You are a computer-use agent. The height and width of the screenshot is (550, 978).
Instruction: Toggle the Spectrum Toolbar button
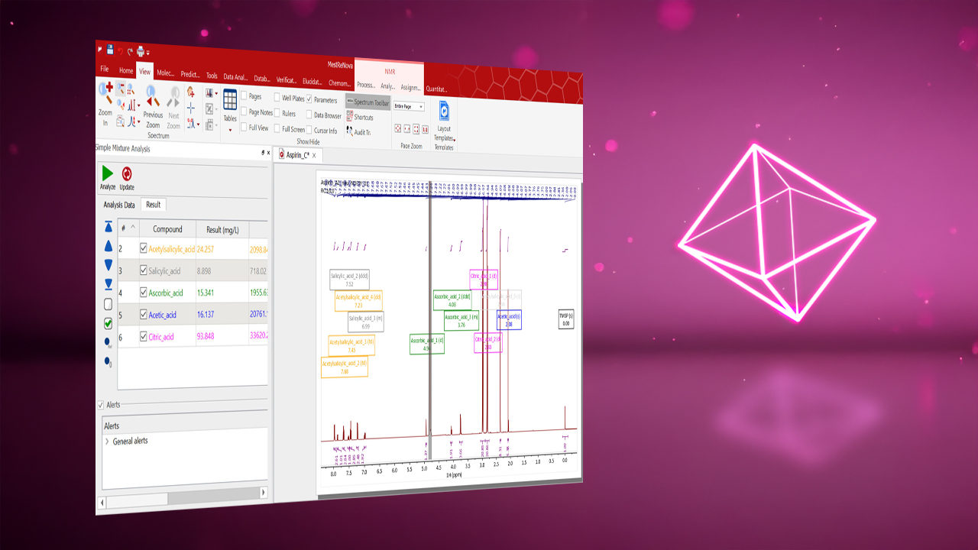pyautogui.click(x=368, y=102)
